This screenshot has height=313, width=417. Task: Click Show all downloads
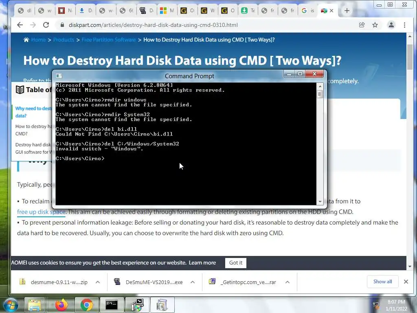click(382, 282)
